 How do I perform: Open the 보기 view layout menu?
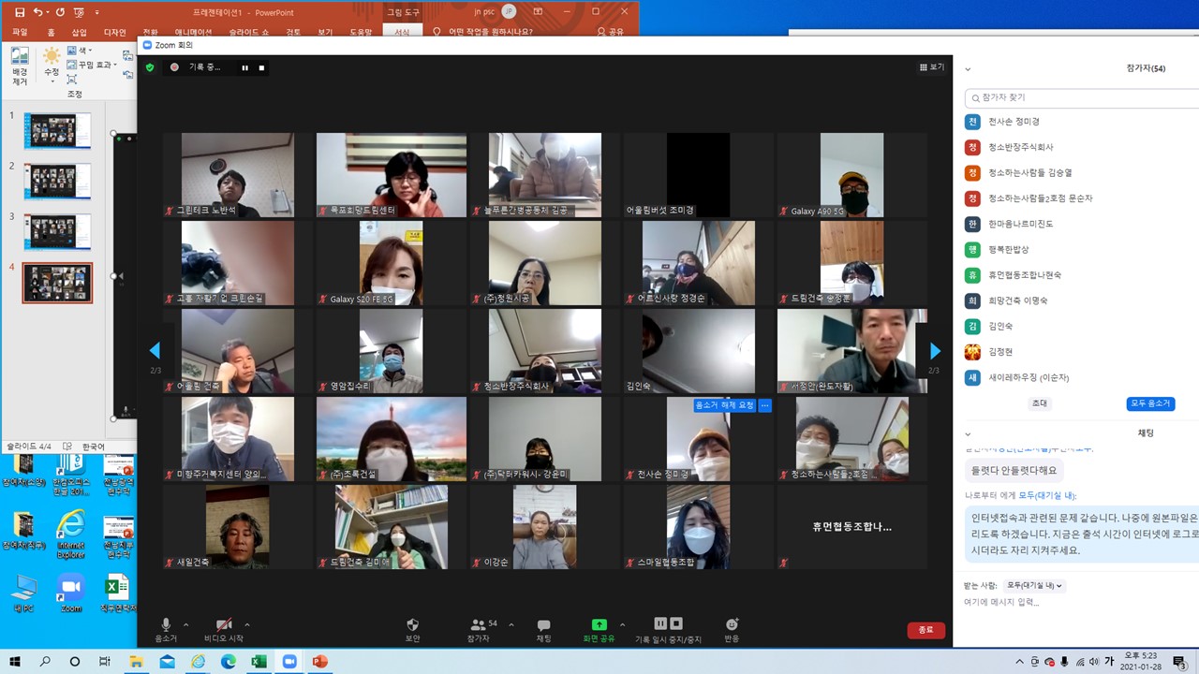click(932, 67)
